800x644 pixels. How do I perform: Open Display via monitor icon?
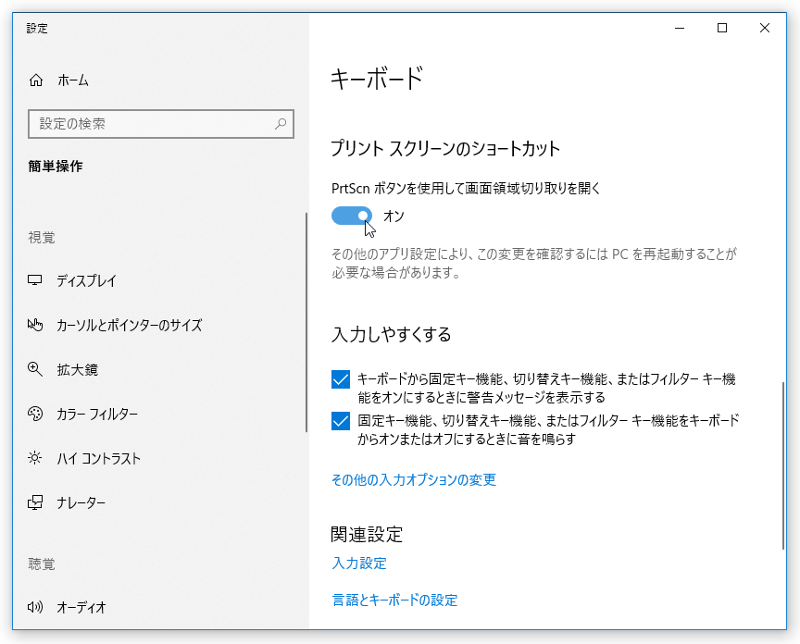pos(34,280)
